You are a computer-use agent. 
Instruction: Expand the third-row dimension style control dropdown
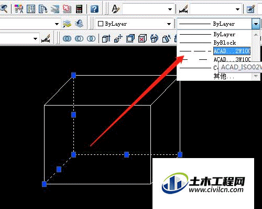(x=35, y=38)
